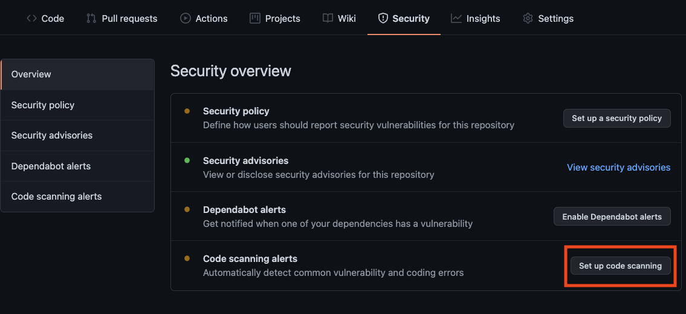
Task: Open the repository Settings tab
Action: [548, 18]
